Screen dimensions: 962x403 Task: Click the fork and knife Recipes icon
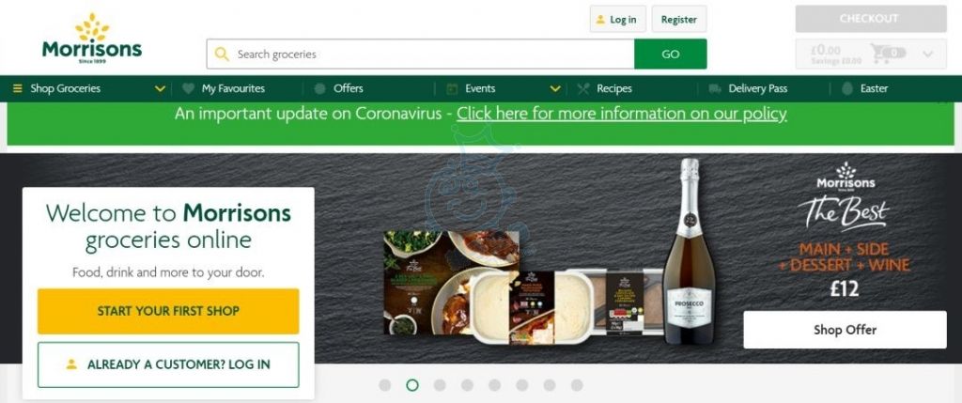tap(583, 88)
